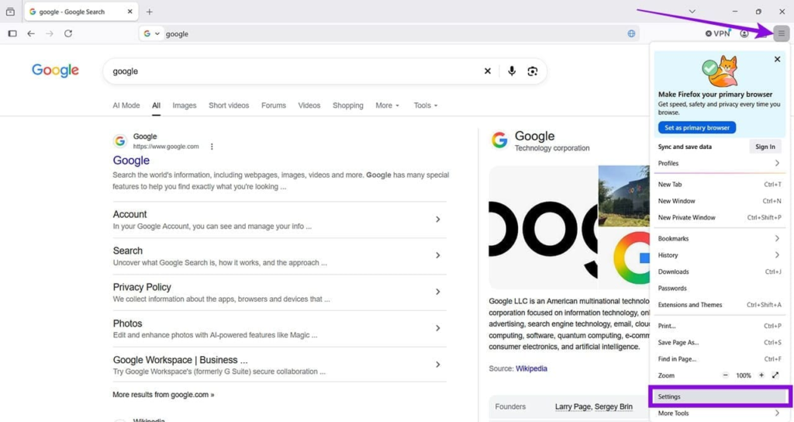Click the Google G logo in knowledge panel
Viewport: 794px width, 422px height.
499,140
